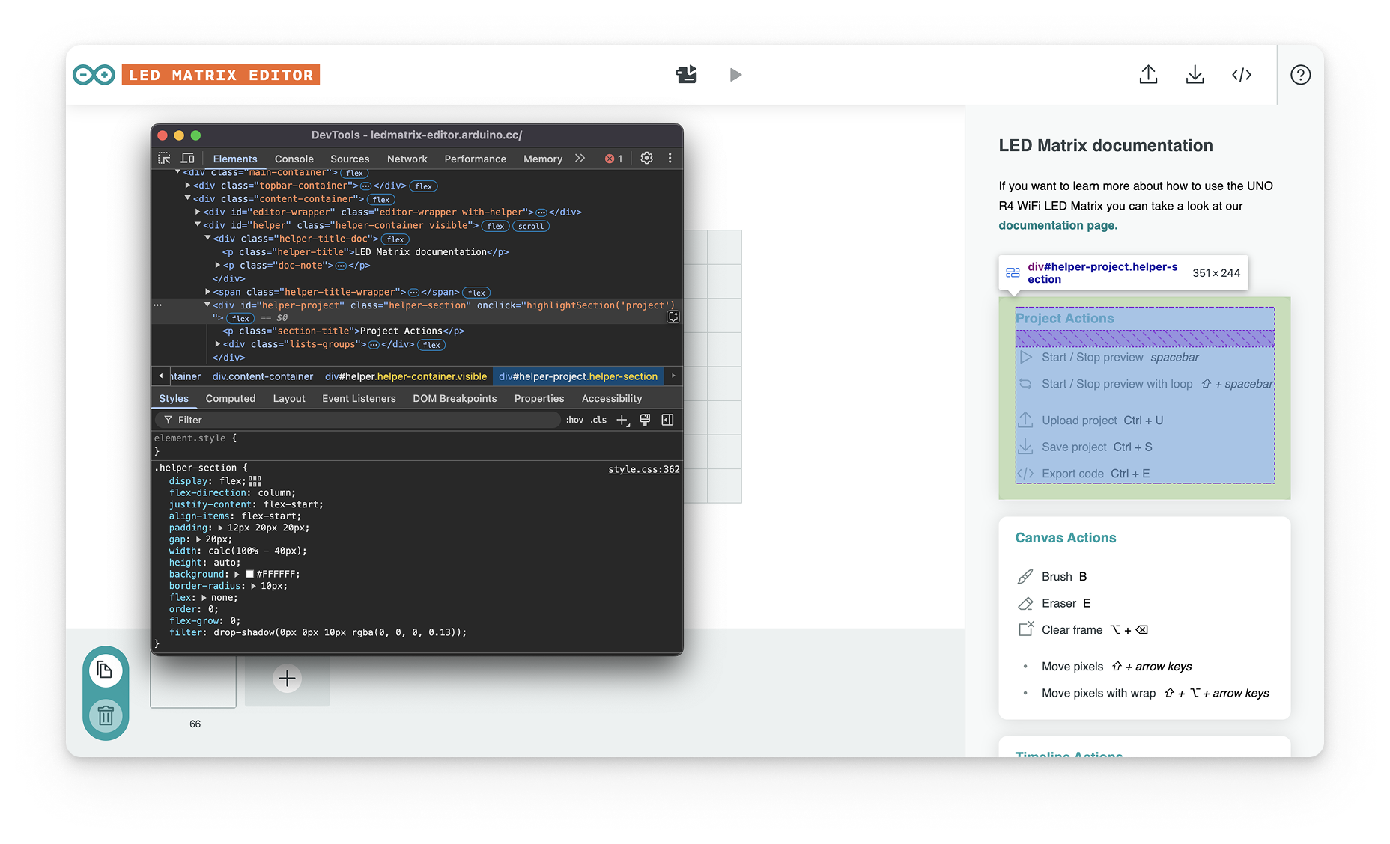The width and height of the screenshot is (1390, 844).
Task: Click the duplicate frame icon in the teal panel
Action: [106, 670]
